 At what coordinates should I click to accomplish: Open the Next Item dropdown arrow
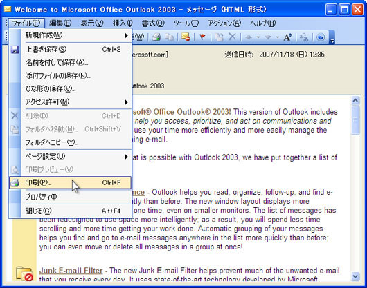click(x=278, y=37)
